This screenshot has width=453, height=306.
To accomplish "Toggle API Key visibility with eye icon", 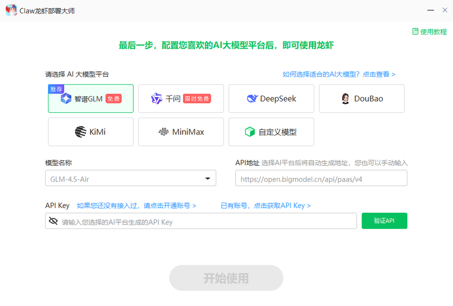I will click(x=54, y=221).
